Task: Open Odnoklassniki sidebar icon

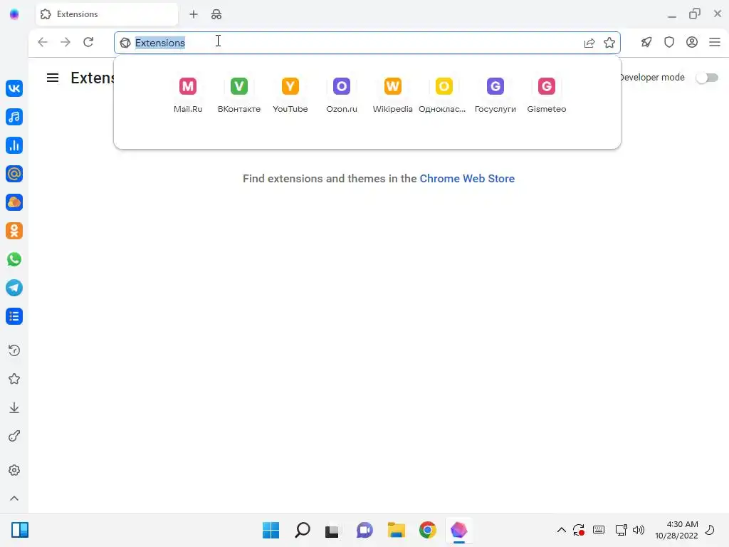Action: pos(14,231)
